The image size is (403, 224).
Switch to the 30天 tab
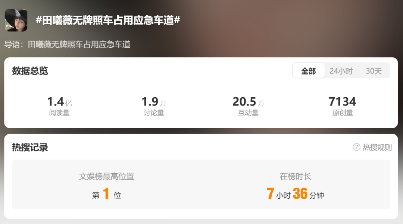click(374, 71)
